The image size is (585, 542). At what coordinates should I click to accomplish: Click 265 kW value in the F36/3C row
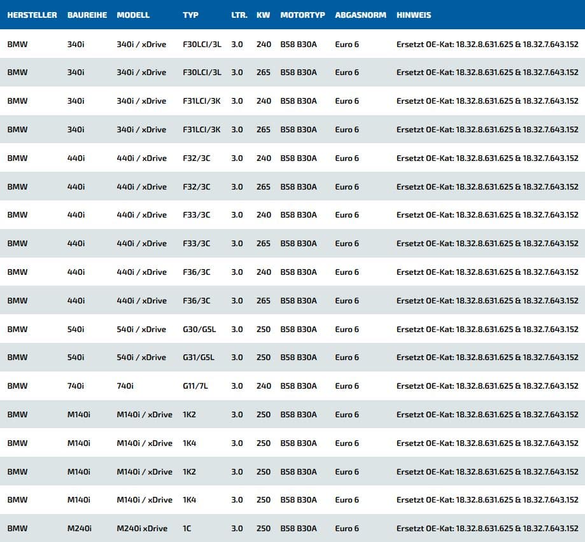coord(264,300)
